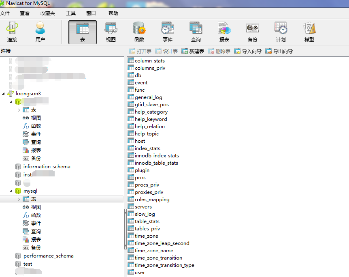Click the 删除表 (Delete Table) button
Screen dimensions: 349x277
[219, 51]
